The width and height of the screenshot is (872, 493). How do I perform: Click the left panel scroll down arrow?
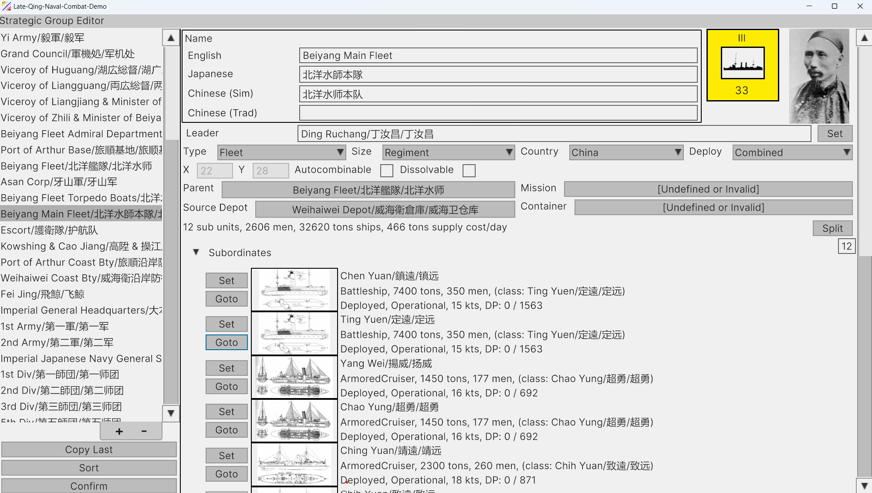(x=170, y=413)
